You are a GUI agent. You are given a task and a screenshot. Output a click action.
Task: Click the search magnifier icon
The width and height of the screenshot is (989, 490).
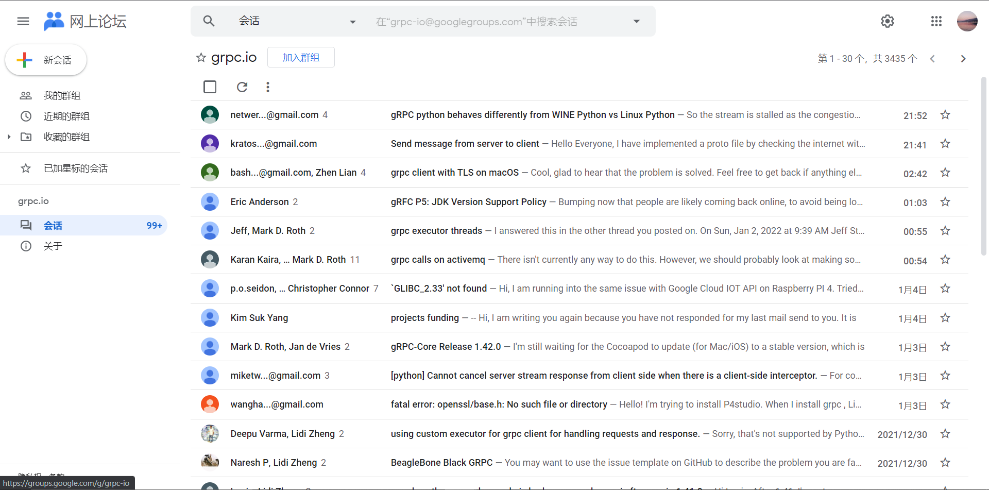[x=209, y=21]
